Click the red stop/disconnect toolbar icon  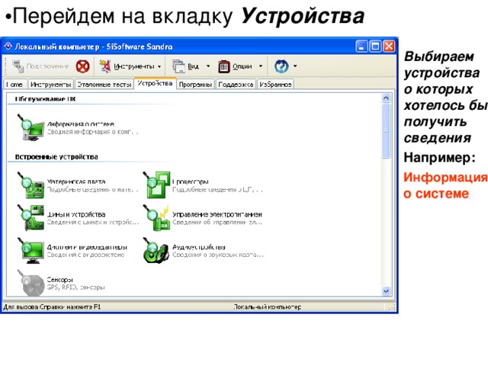82,66
